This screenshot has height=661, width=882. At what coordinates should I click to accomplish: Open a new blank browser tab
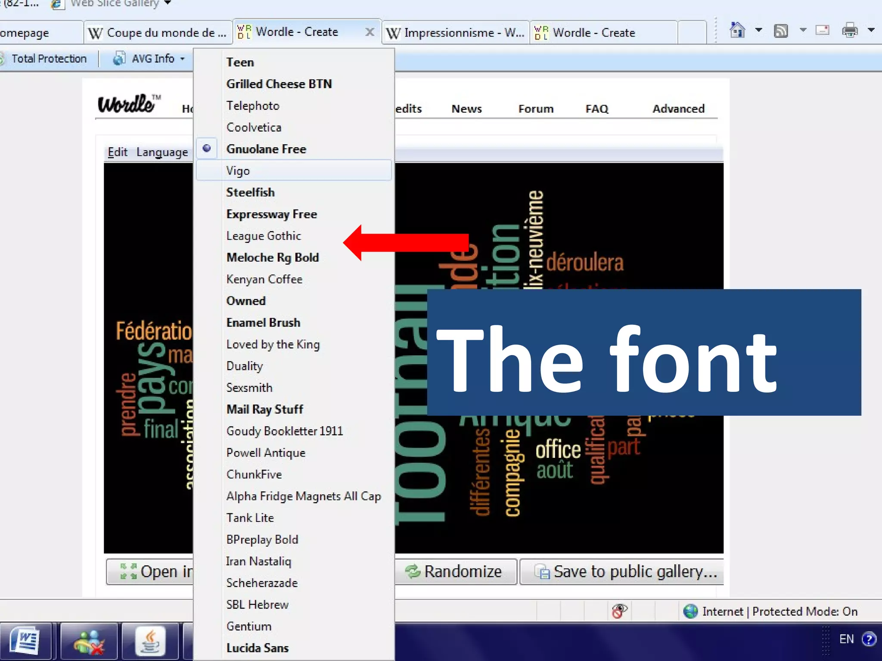pos(692,33)
